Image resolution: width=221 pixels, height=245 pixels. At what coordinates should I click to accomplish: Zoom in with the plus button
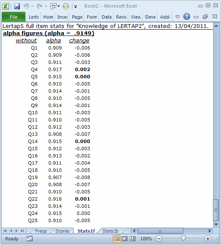point(208,239)
